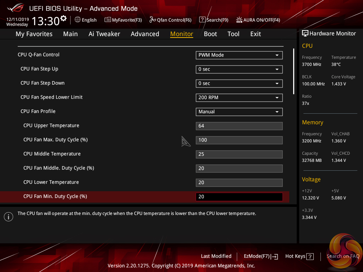Click the Version 2.20.1275 copyright text

click(x=181, y=266)
